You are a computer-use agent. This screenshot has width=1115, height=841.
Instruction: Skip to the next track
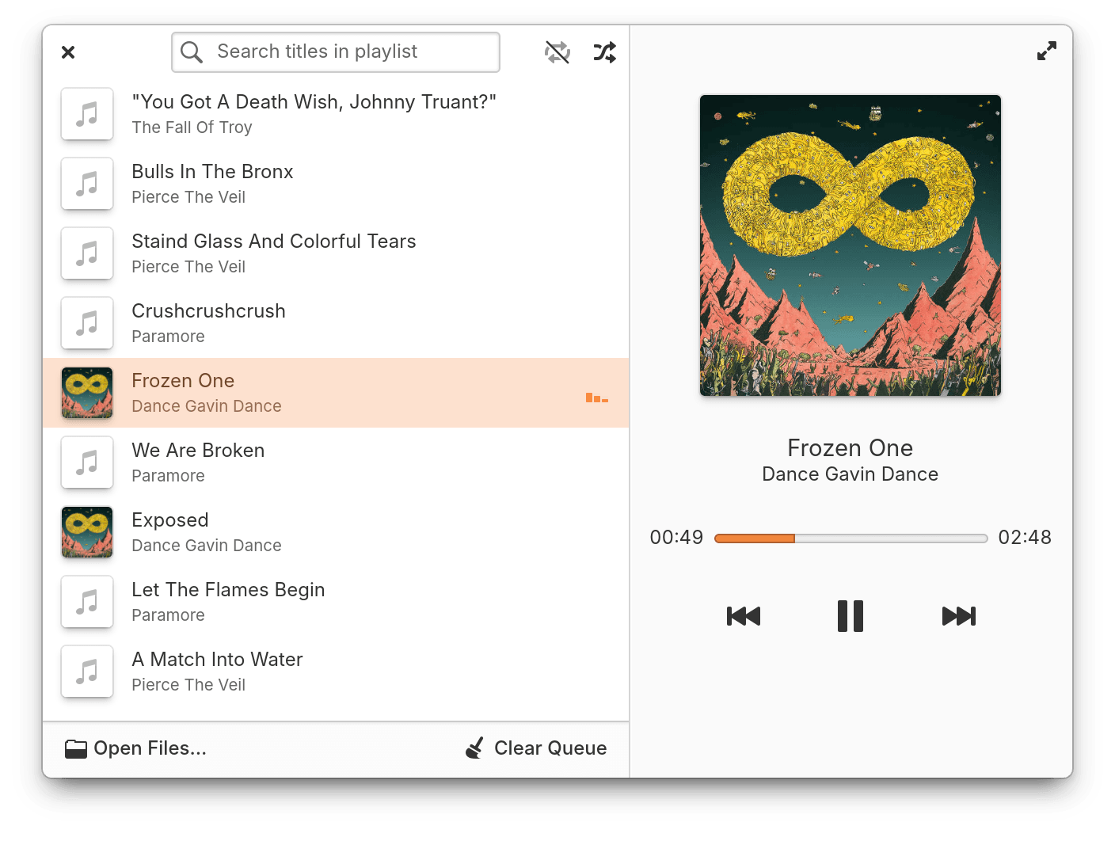point(958,616)
